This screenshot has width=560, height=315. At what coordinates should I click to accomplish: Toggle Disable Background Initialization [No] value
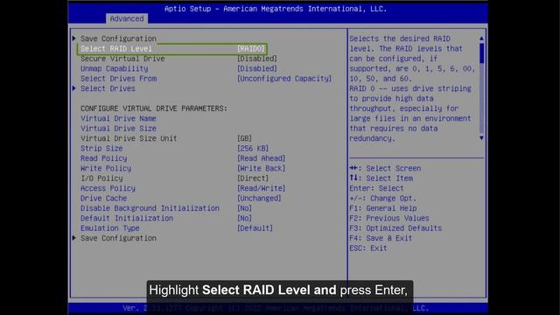[245, 208]
